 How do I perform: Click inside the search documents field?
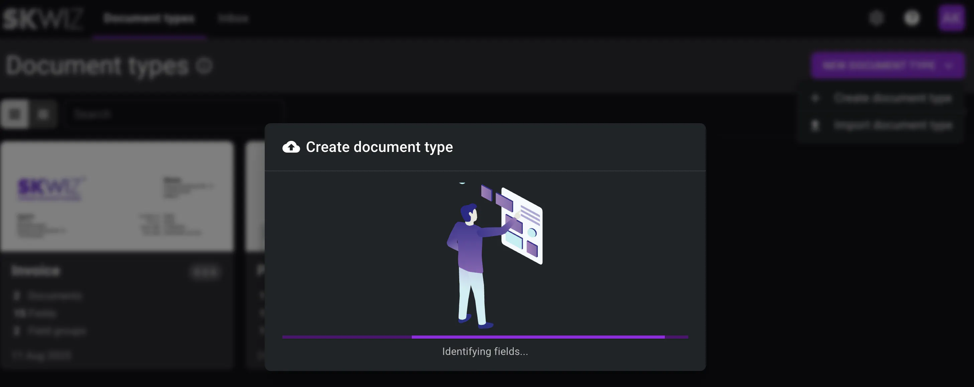coord(173,114)
